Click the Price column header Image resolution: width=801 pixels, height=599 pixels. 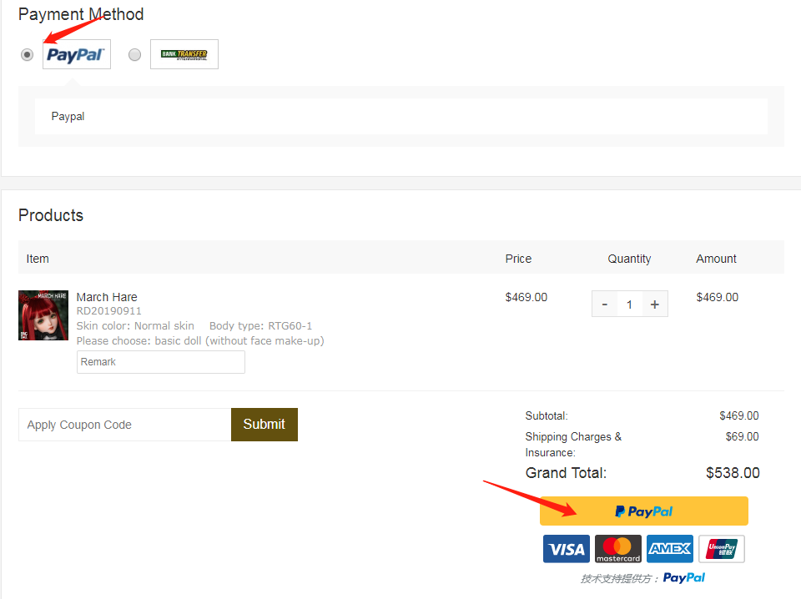[518, 259]
